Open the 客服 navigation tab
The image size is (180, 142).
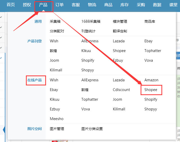pos(76,5)
